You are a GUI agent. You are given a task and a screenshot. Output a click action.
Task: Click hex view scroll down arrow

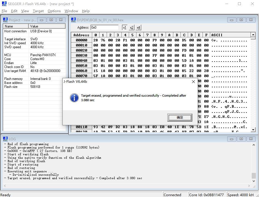253,130
